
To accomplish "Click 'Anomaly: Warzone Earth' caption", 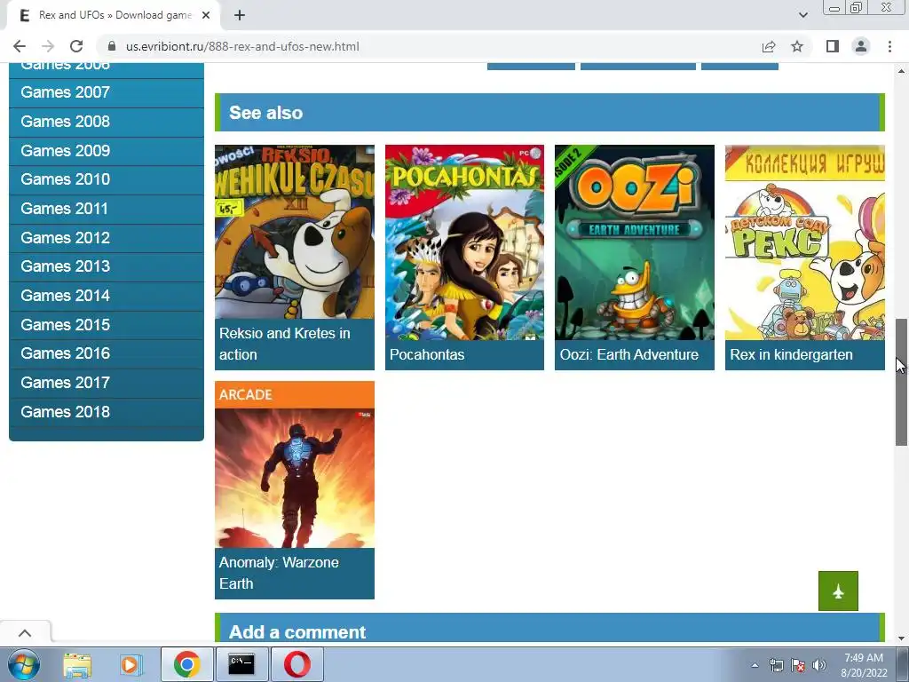I will 279,573.
